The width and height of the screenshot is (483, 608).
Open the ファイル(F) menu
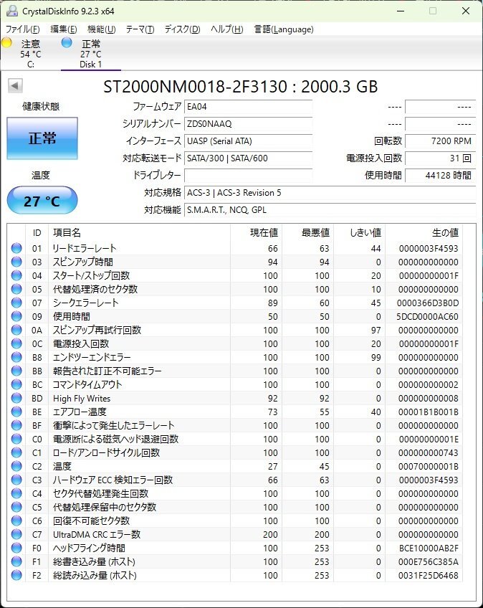22,29
